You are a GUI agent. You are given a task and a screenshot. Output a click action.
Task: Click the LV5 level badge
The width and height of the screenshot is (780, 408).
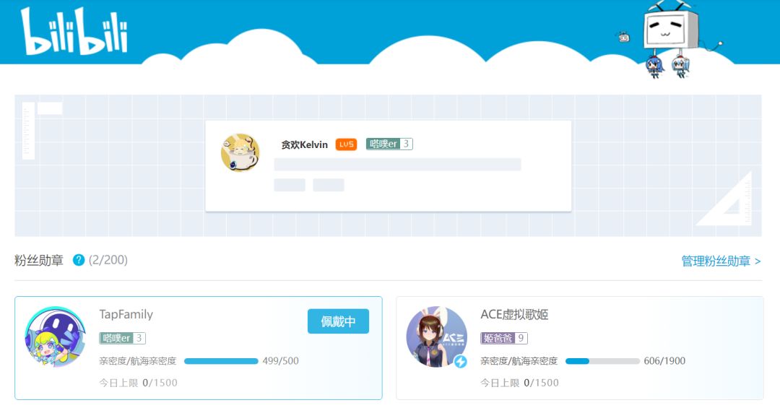point(346,144)
